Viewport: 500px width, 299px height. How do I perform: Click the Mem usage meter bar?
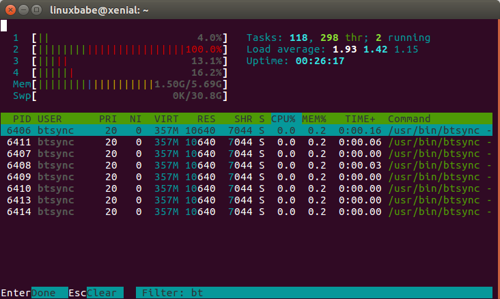point(128,84)
